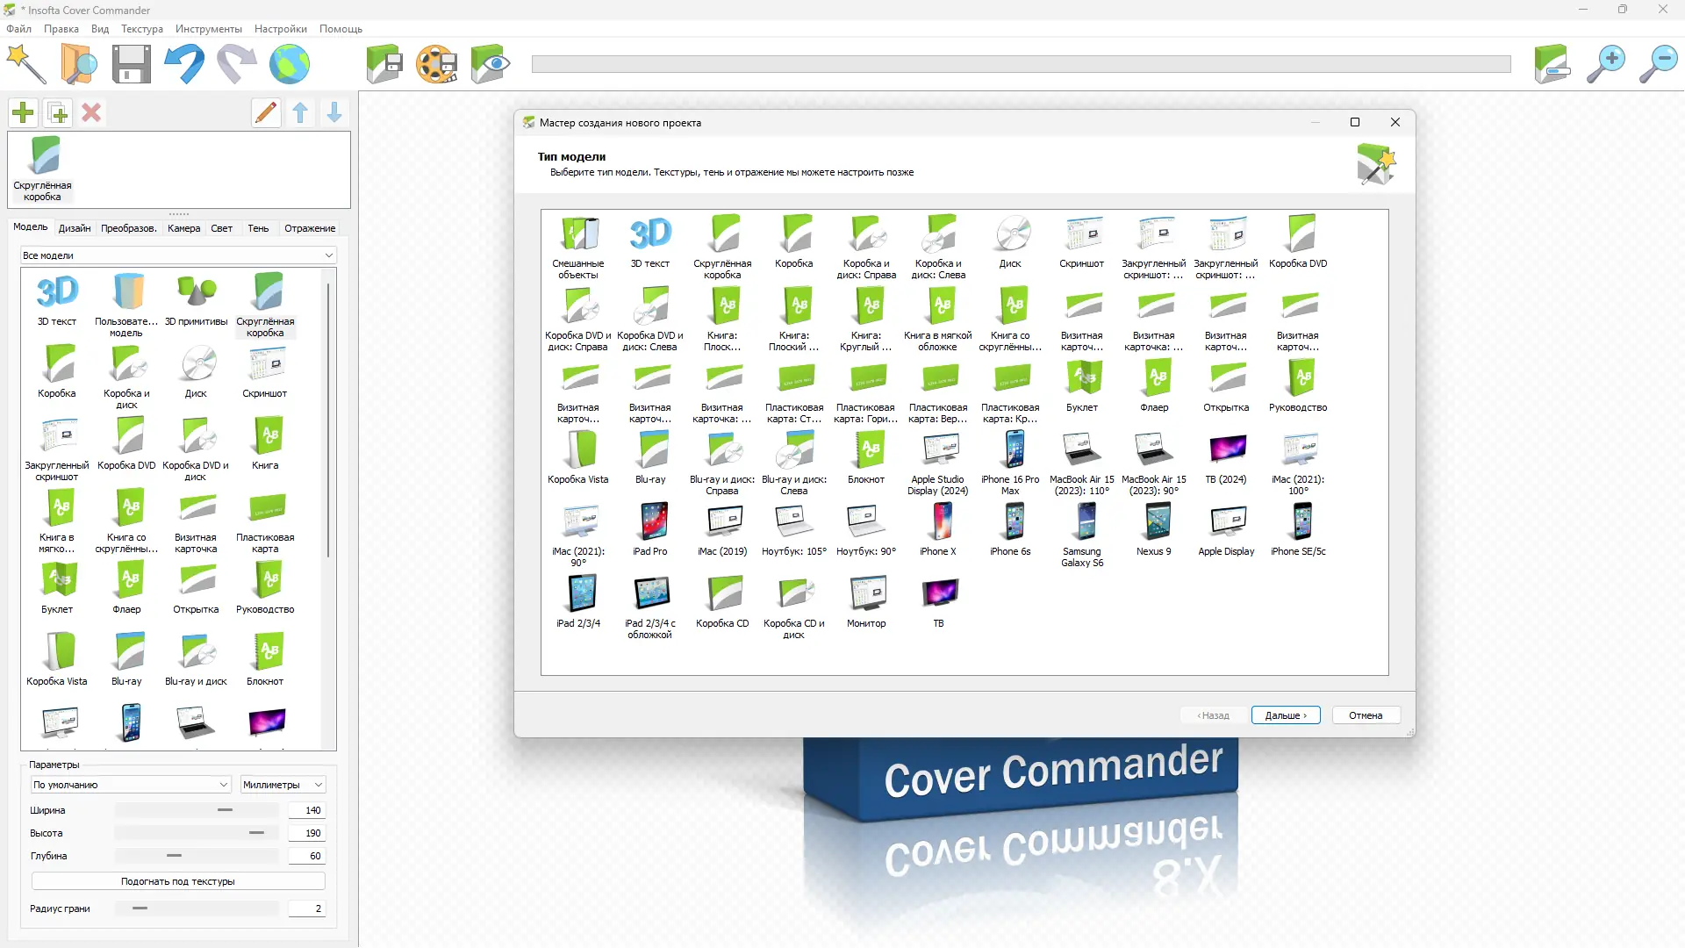Image resolution: width=1685 pixels, height=948 pixels.
Task: Open the По умолчанию preset dropdown
Action: (x=130, y=785)
